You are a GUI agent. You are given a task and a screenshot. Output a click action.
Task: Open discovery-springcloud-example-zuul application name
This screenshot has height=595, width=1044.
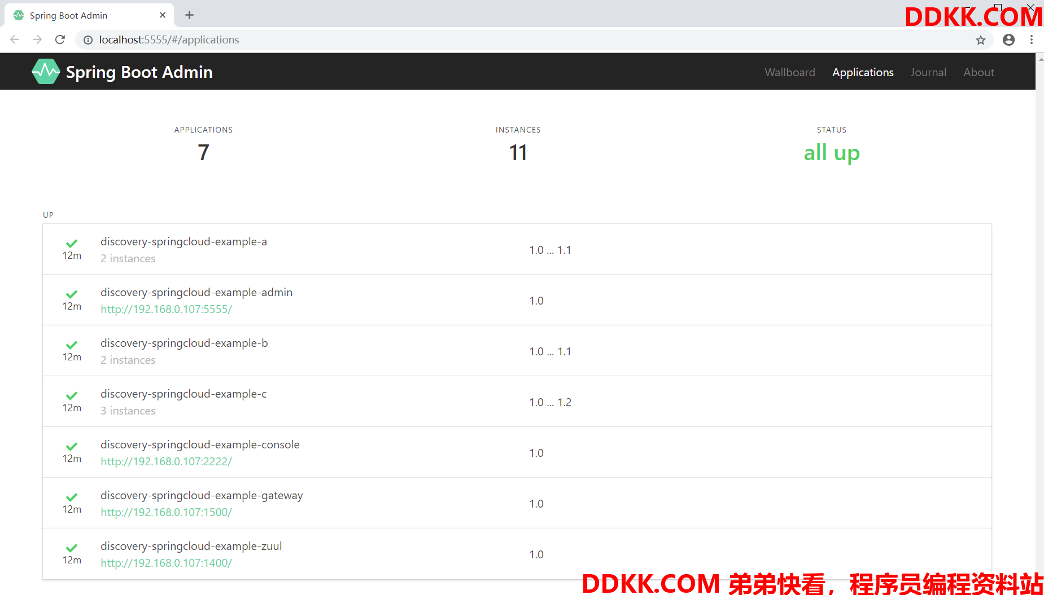pos(191,546)
